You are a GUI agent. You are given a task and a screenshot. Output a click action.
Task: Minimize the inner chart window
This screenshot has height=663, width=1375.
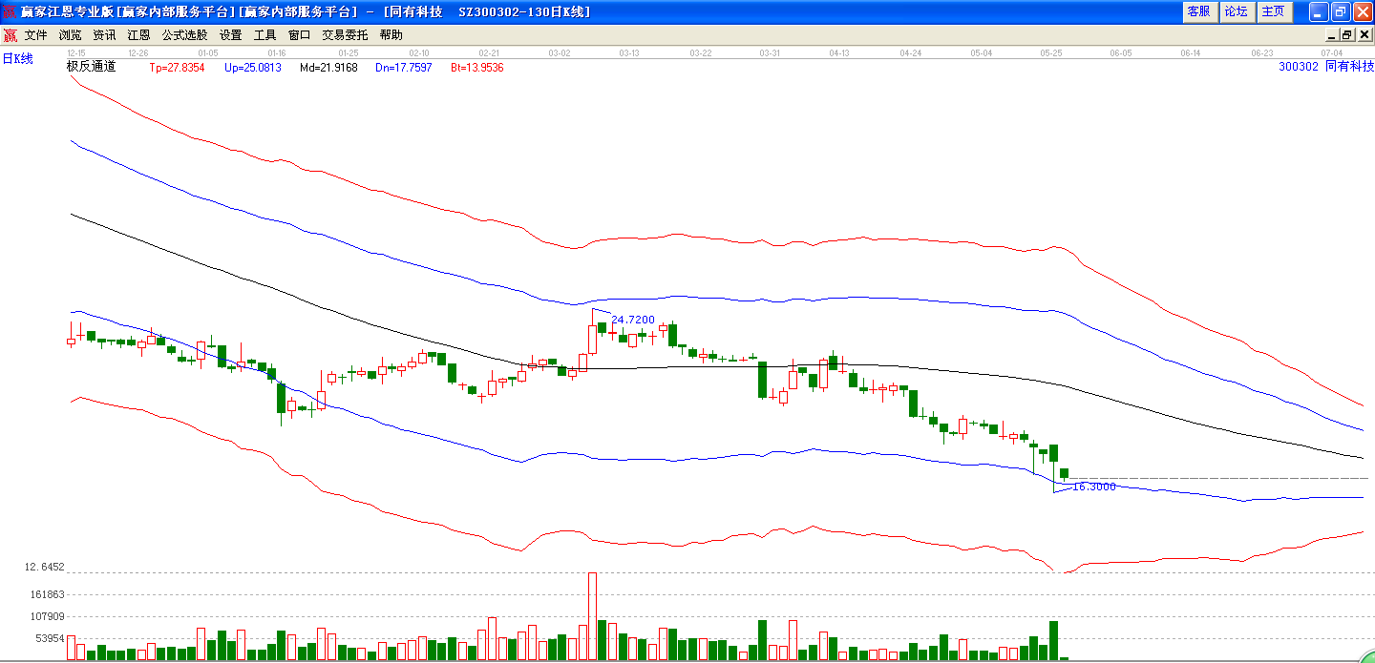(1331, 35)
